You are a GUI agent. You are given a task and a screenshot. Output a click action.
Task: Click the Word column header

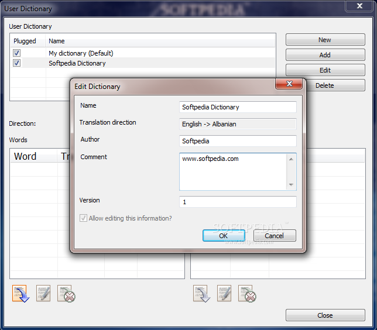click(x=34, y=156)
